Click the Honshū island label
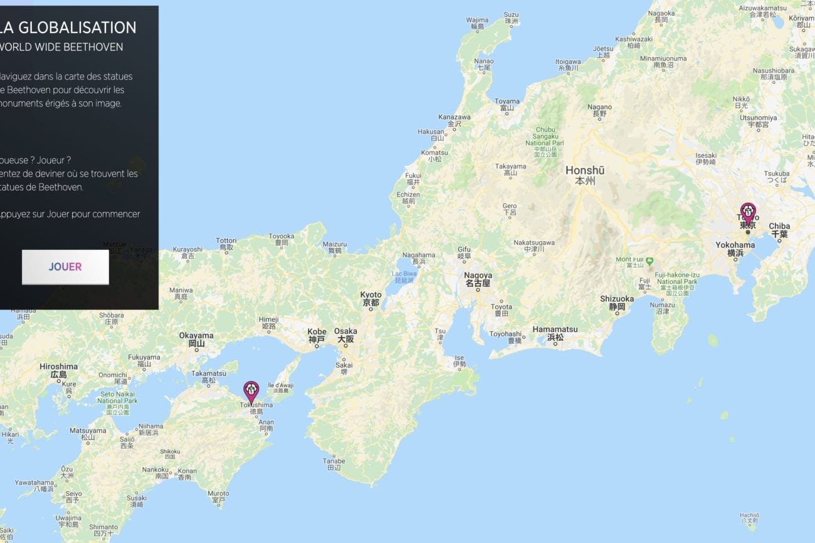 point(585,175)
